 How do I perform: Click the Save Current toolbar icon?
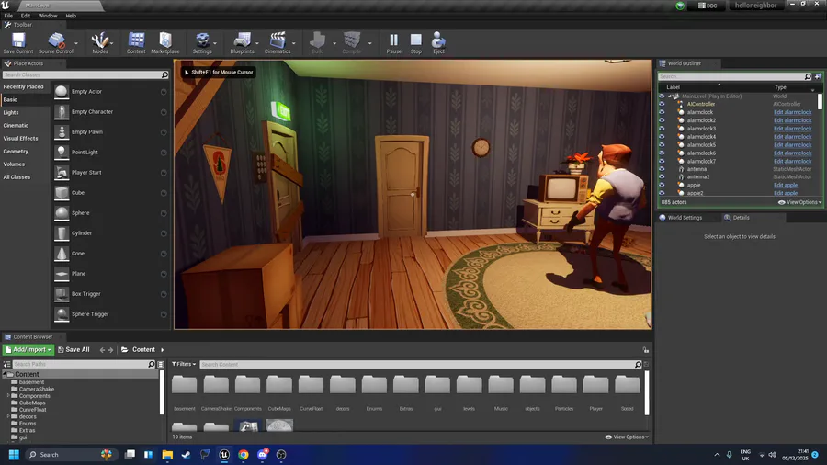(18, 42)
